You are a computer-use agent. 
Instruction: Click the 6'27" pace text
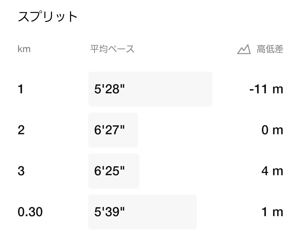pos(109,130)
